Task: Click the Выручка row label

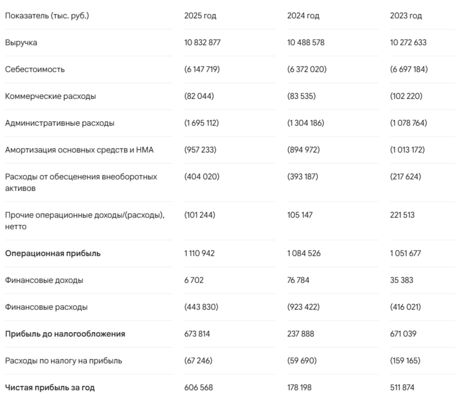Action: (21, 43)
